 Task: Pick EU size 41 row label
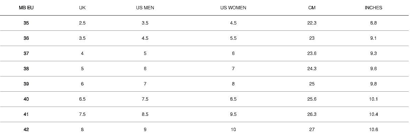tap(26, 115)
